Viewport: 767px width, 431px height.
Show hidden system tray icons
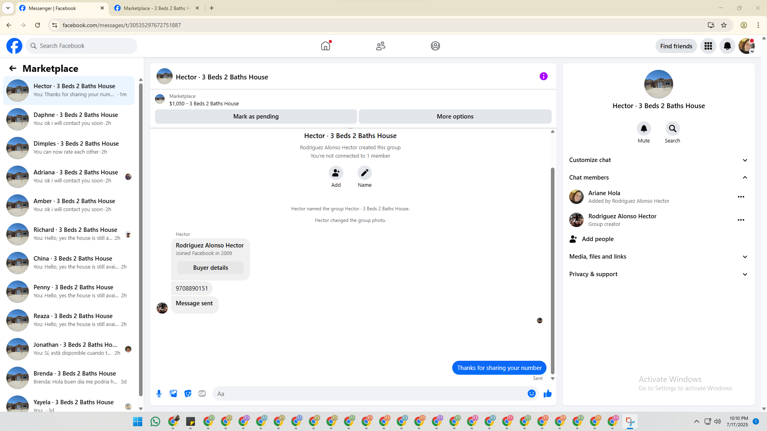coord(697,421)
